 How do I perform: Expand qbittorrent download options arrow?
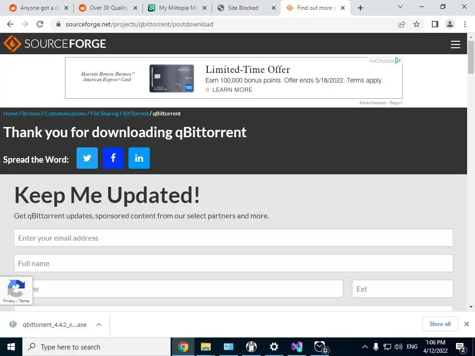coord(98,324)
